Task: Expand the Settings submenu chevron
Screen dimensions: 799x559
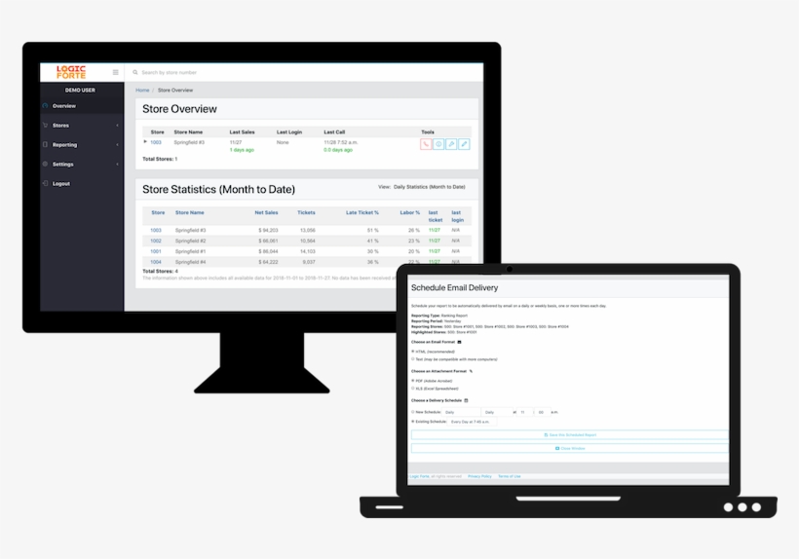Action: pos(117,164)
